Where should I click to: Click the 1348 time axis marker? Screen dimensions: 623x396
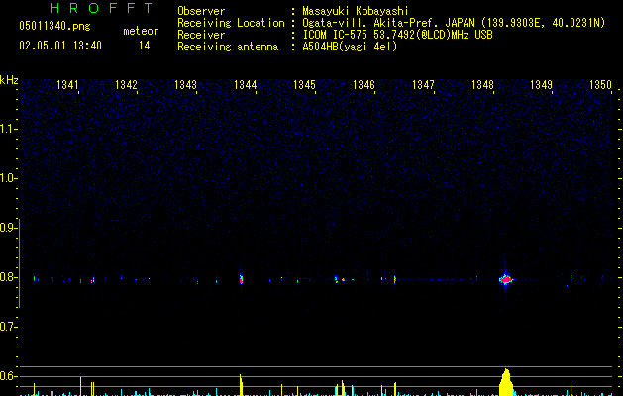tap(482, 85)
